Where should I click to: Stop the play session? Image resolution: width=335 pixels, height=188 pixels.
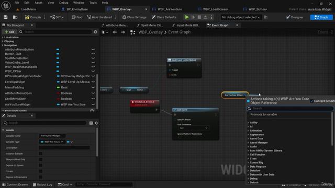[x=199, y=17]
